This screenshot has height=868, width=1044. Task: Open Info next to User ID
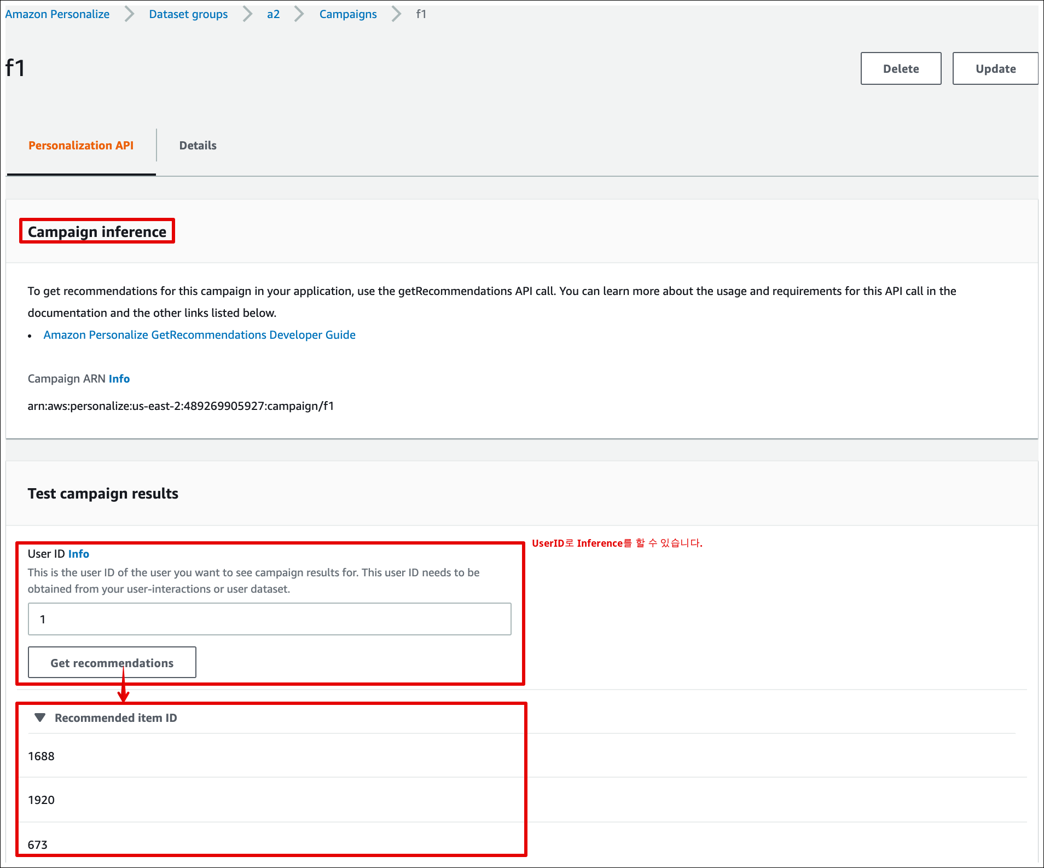(79, 554)
